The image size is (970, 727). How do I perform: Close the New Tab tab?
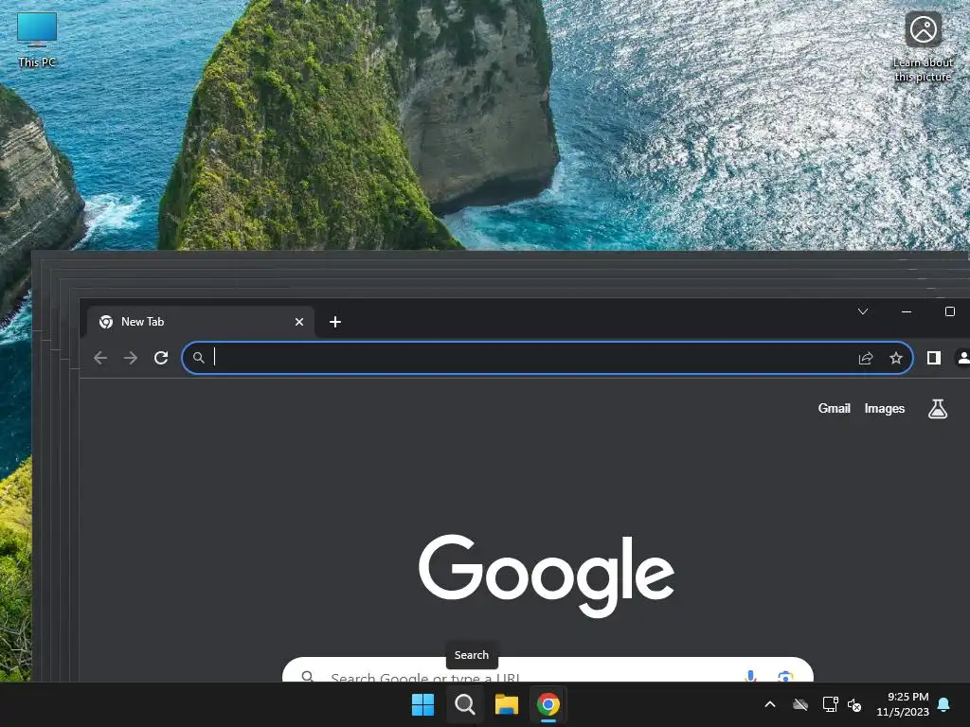299,322
